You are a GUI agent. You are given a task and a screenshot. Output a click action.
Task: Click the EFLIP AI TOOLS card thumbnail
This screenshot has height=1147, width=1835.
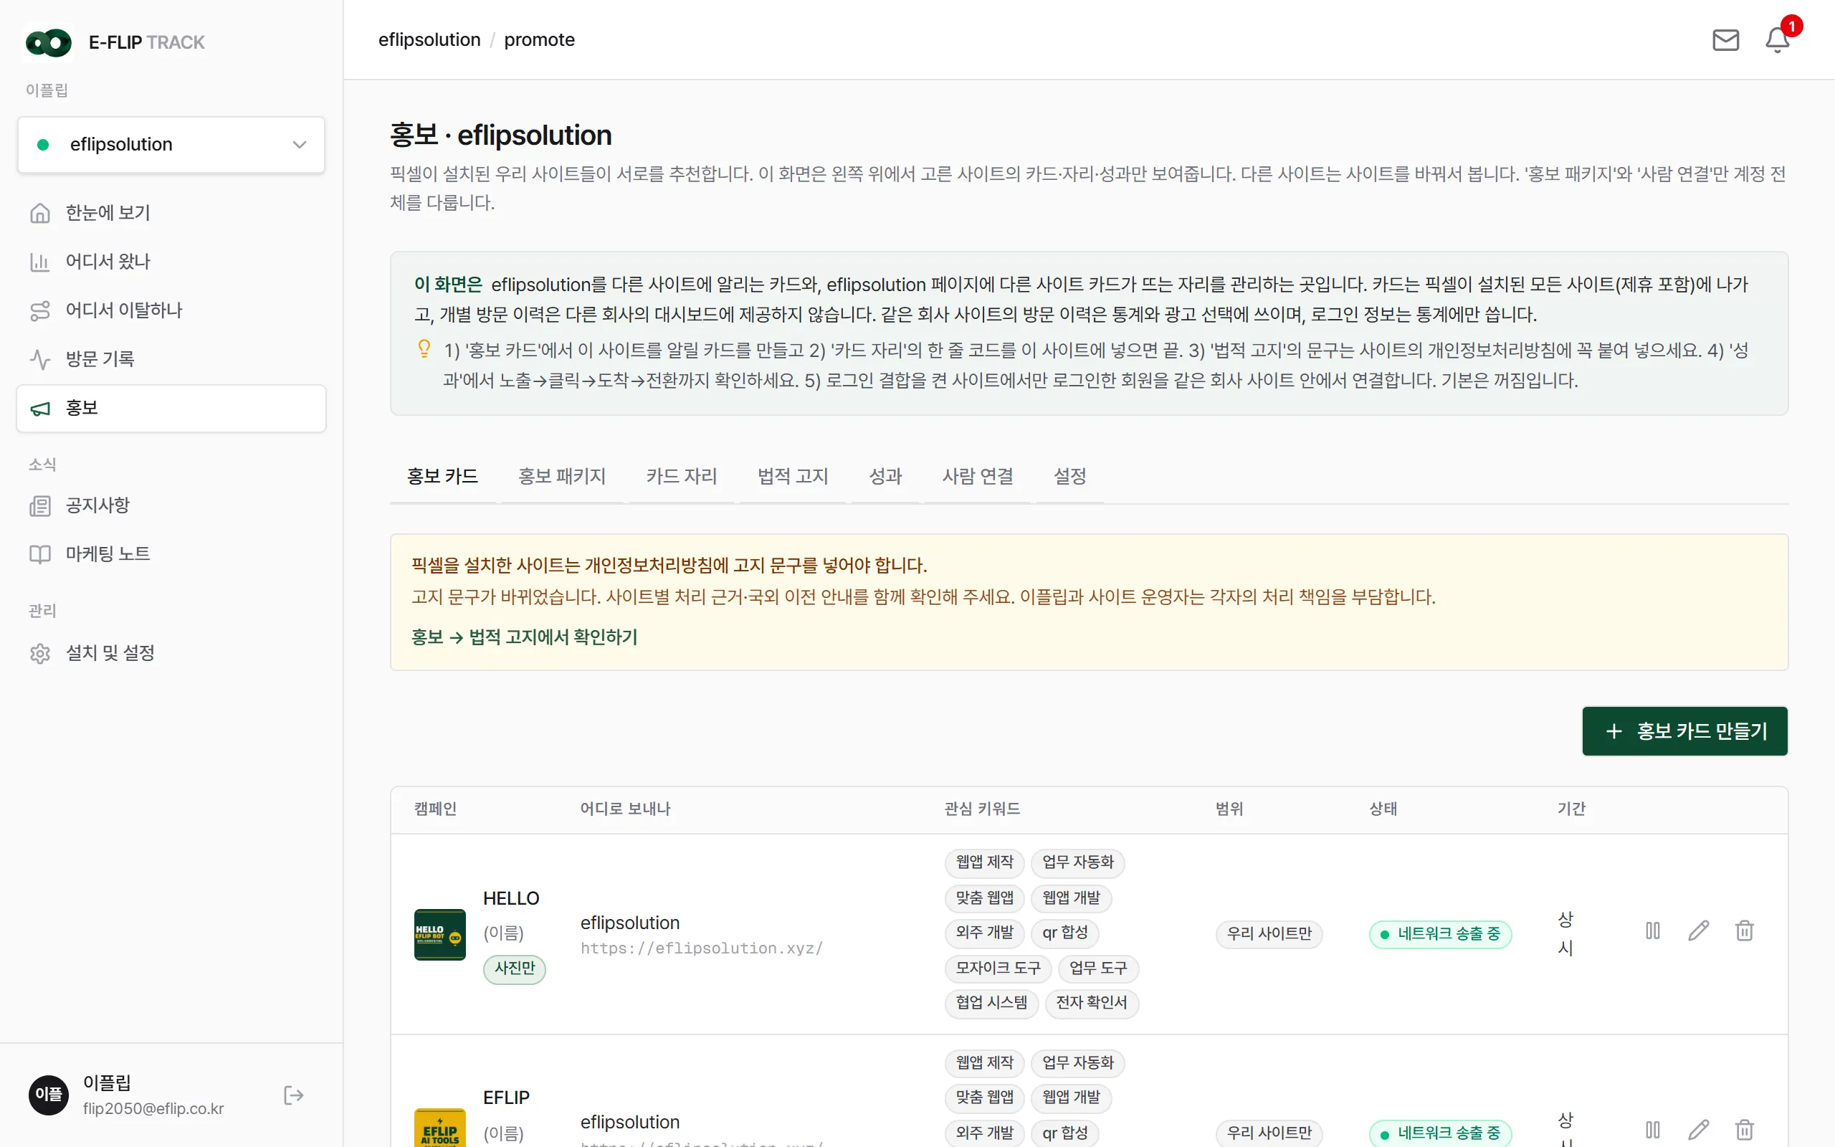440,1128
